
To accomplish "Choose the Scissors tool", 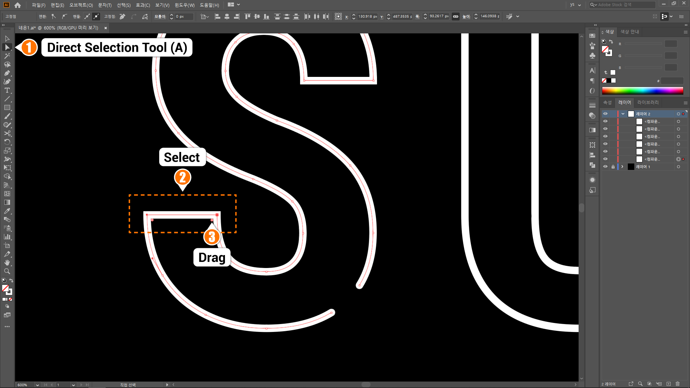I will (x=7, y=134).
